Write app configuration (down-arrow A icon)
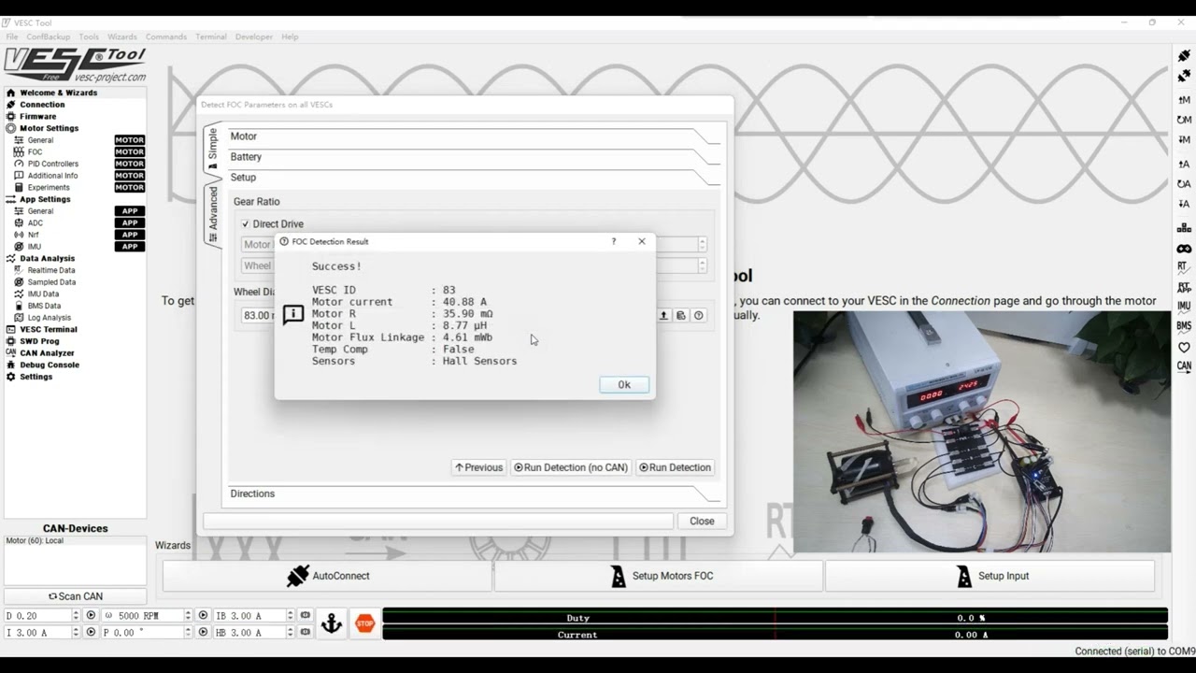 (x=1184, y=204)
